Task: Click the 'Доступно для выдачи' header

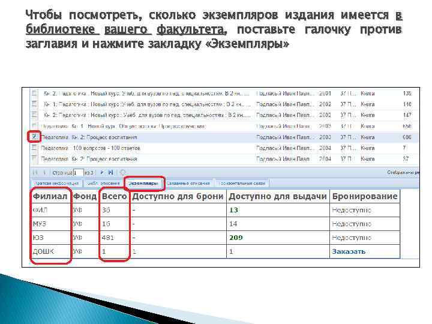Action: point(278,196)
